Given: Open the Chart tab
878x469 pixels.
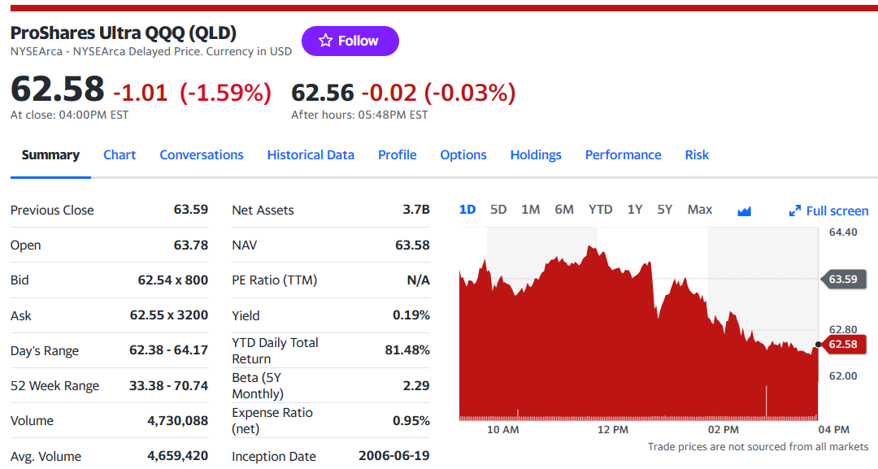Looking at the screenshot, I should point(120,155).
